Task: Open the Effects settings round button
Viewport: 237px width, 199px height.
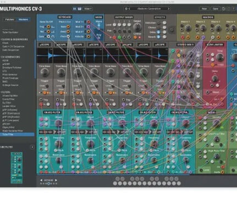Action: pos(172,30)
